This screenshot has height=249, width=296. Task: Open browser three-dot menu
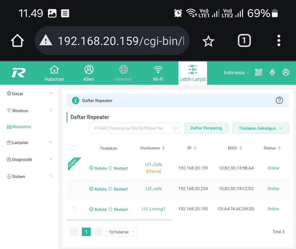[279, 41]
